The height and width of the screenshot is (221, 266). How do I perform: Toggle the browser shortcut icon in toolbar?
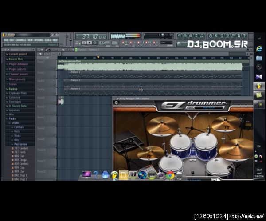coord(196,36)
